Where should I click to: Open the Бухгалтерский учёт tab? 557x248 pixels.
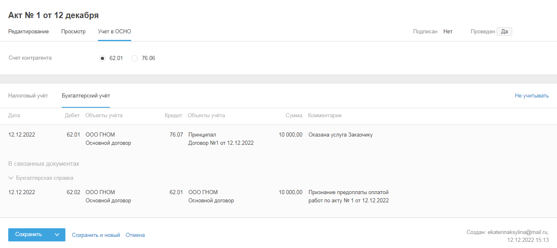tap(86, 96)
